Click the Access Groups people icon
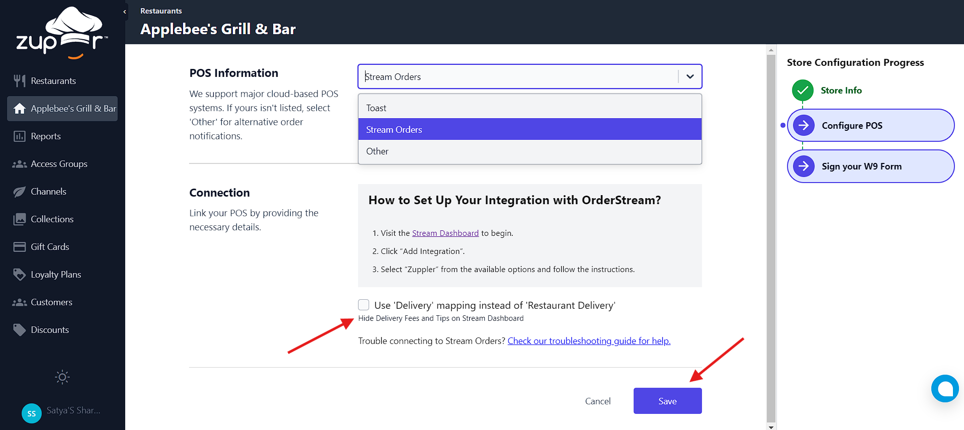The width and height of the screenshot is (964, 430). point(20,164)
